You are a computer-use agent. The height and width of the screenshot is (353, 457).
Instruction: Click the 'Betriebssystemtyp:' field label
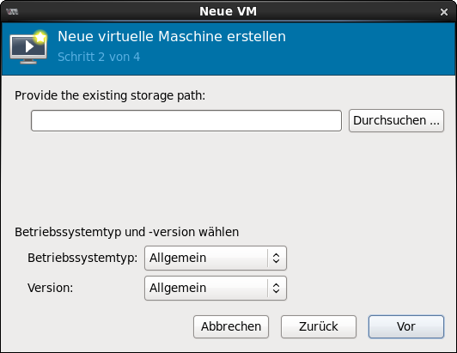[x=82, y=258]
